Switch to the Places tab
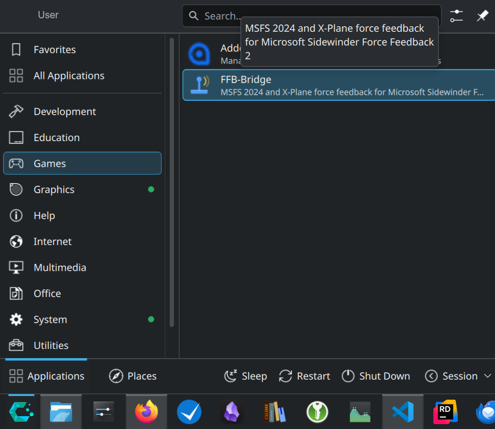The width and height of the screenshot is (495, 429). 132,376
